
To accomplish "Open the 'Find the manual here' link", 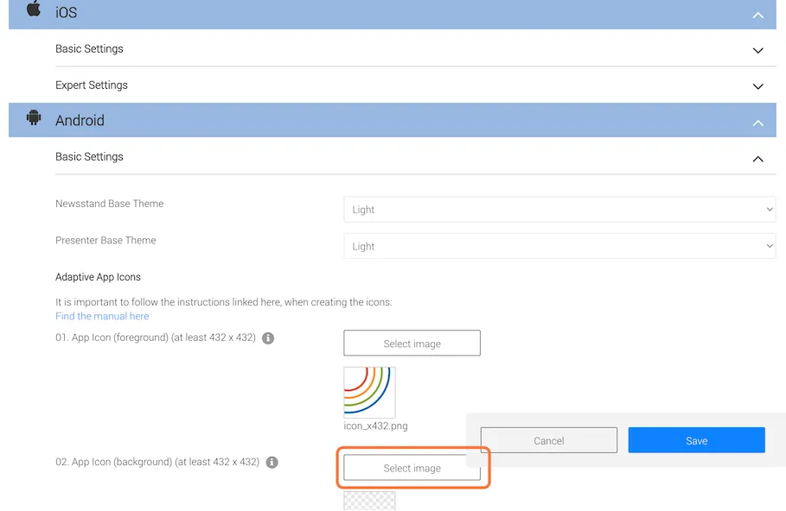I will click(102, 316).
